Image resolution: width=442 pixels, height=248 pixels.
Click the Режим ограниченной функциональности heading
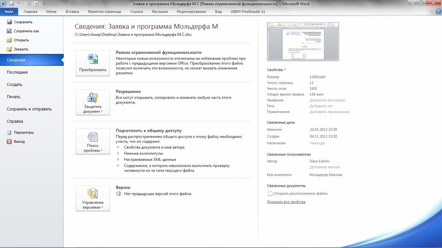[x=159, y=52]
